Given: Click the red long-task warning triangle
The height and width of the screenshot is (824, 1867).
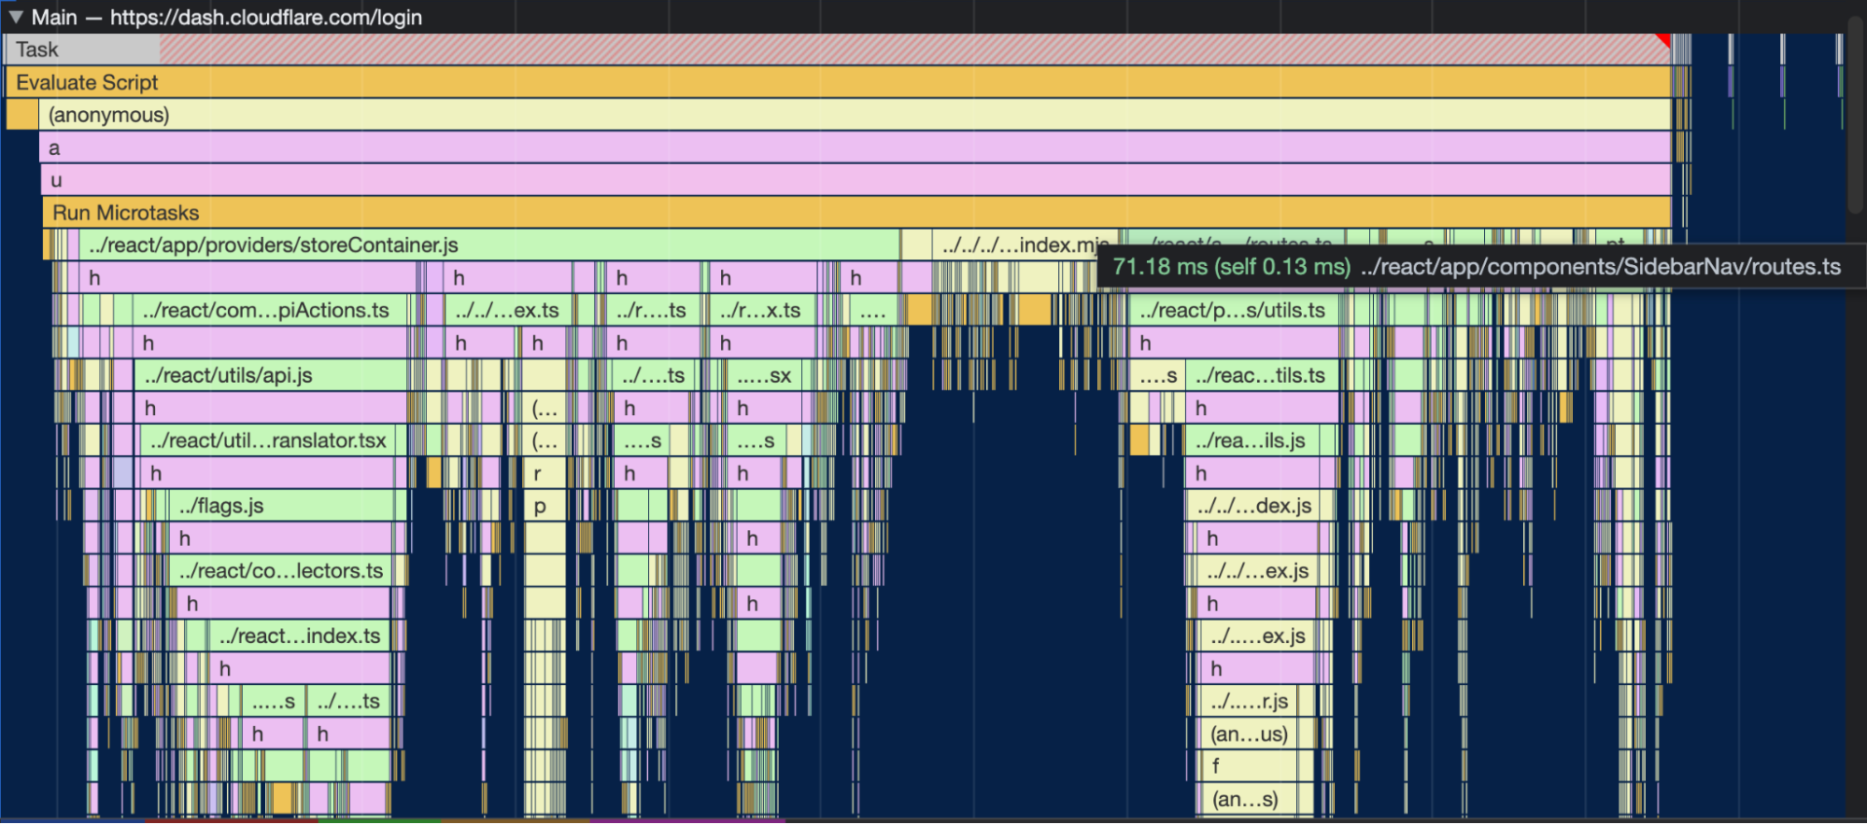Looking at the screenshot, I should (1662, 40).
